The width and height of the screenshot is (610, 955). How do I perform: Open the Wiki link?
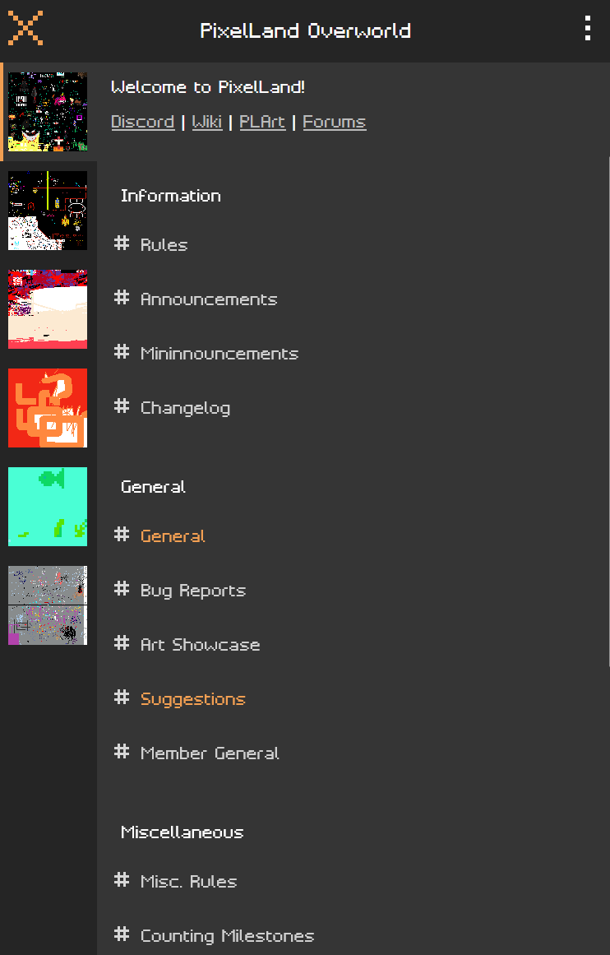tap(207, 122)
